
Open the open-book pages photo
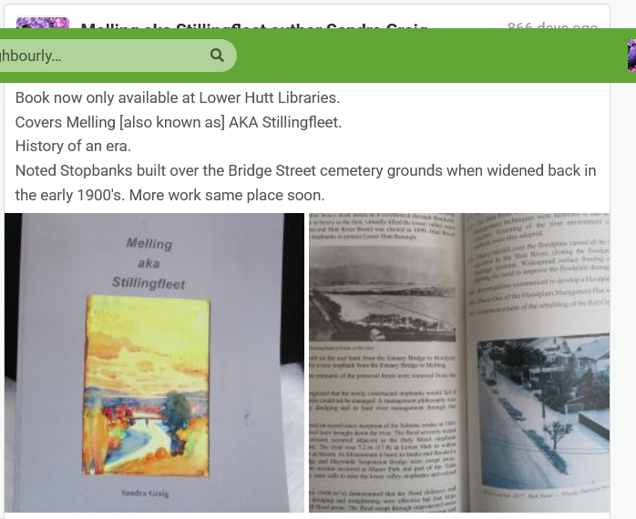click(x=459, y=362)
